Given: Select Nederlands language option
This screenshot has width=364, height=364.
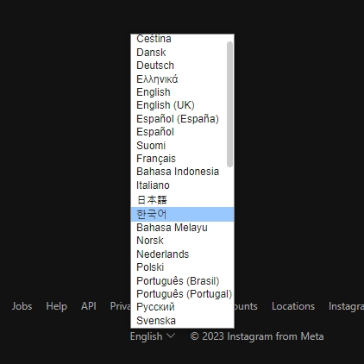Looking at the screenshot, I should (x=182, y=254).
